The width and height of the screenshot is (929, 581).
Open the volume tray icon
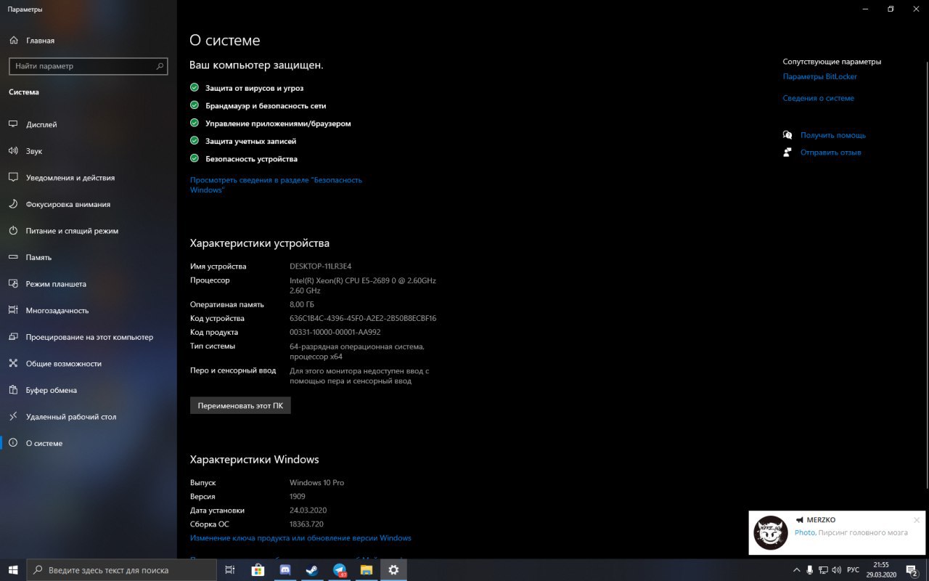[837, 570]
